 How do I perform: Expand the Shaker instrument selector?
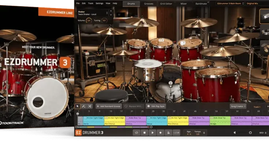click(94, 13)
